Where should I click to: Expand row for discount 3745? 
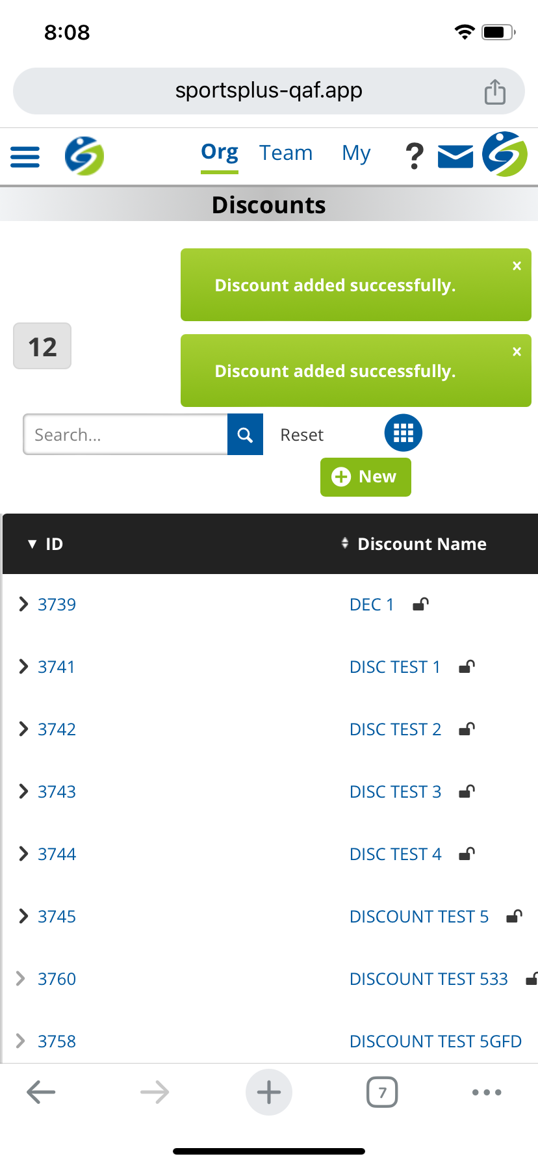[x=23, y=916]
